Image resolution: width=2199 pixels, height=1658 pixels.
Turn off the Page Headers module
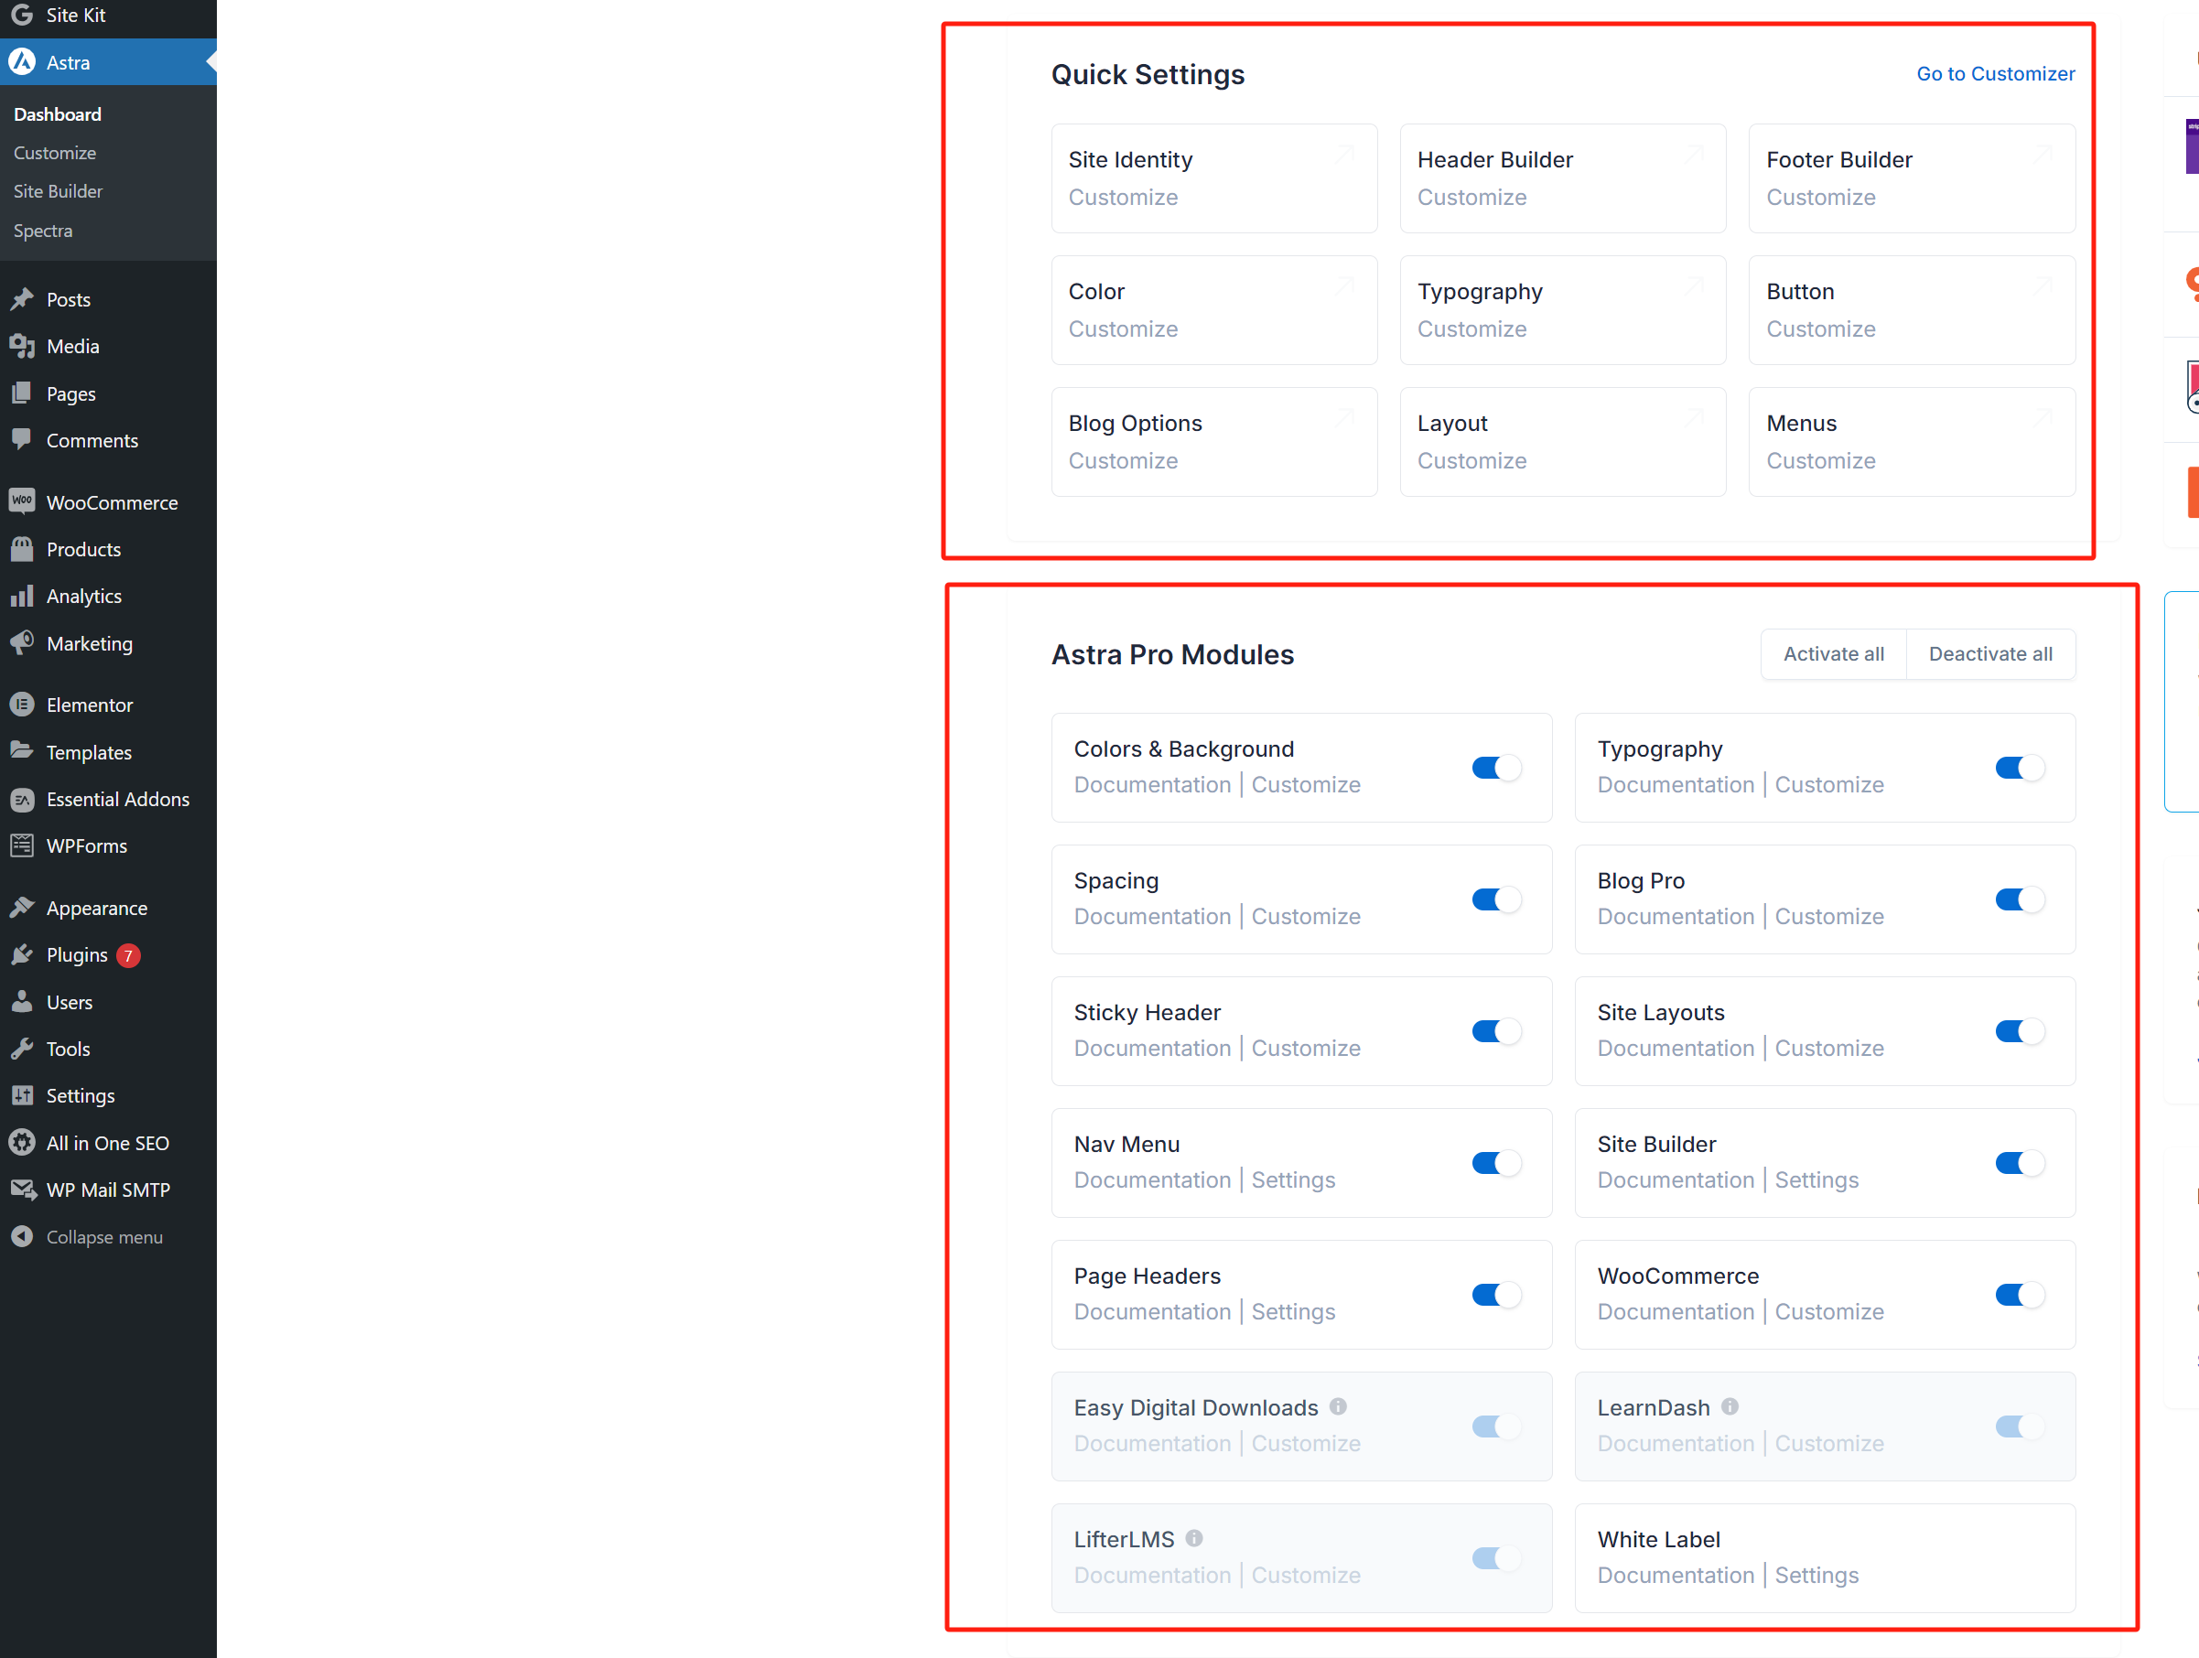1496,1294
